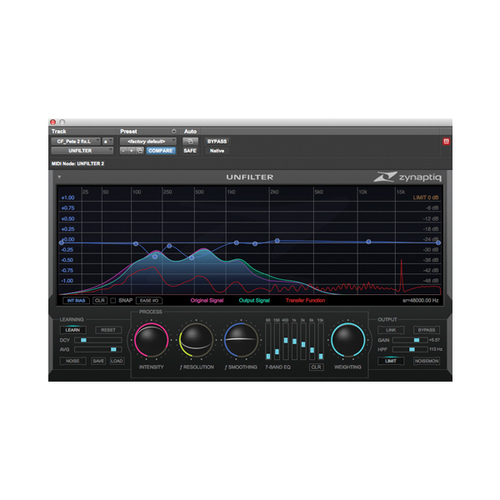This screenshot has width=500, height=500.
Task: Toggle the INT BIAS mode
Action: [76, 300]
